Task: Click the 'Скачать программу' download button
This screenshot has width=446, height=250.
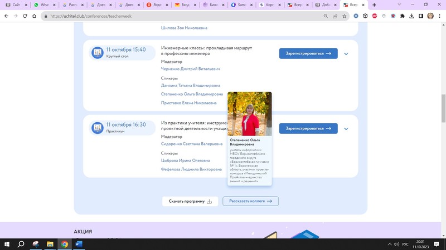Action: pyautogui.click(x=190, y=201)
